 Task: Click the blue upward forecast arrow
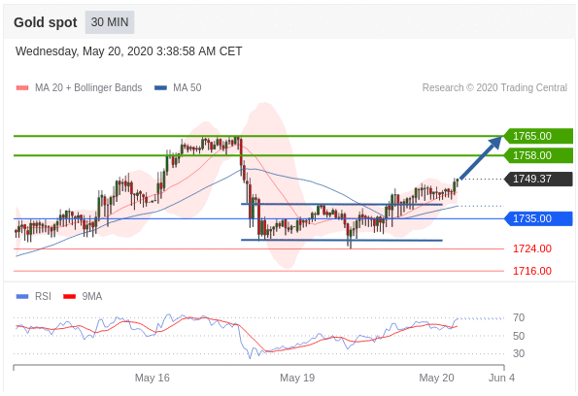481,158
